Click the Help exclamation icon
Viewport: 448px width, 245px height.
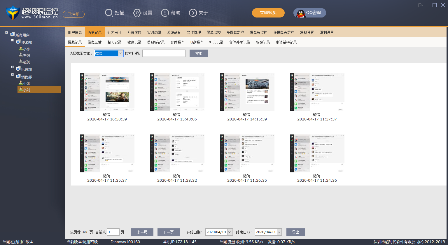(x=165, y=13)
